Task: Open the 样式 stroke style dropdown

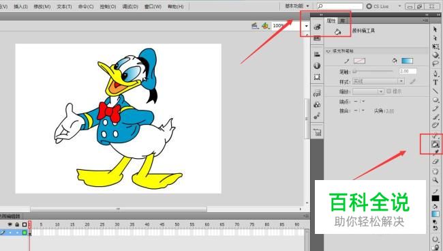Action: (378, 81)
